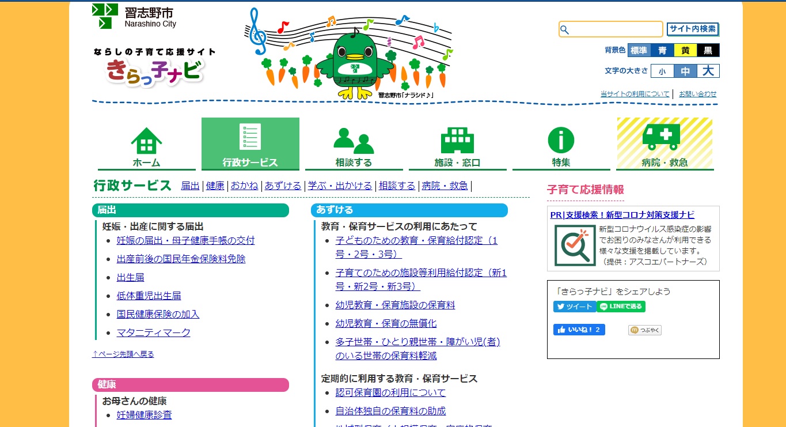
Task: Open 認可保育園の利用について link
Action: (390, 392)
